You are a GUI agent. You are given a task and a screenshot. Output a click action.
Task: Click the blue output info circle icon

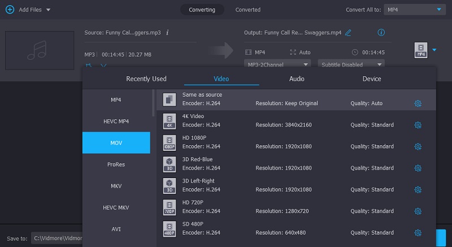pyautogui.click(x=381, y=32)
